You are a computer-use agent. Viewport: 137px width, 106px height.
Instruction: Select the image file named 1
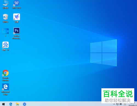[x=5, y=32]
